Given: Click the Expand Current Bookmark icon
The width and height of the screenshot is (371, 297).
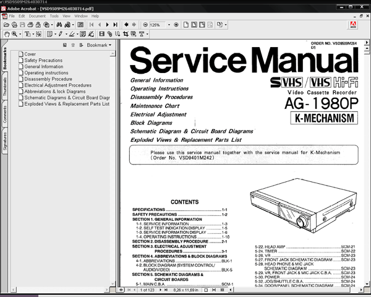Looking at the screenshot, I should pyautogui.click(x=82, y=45).
